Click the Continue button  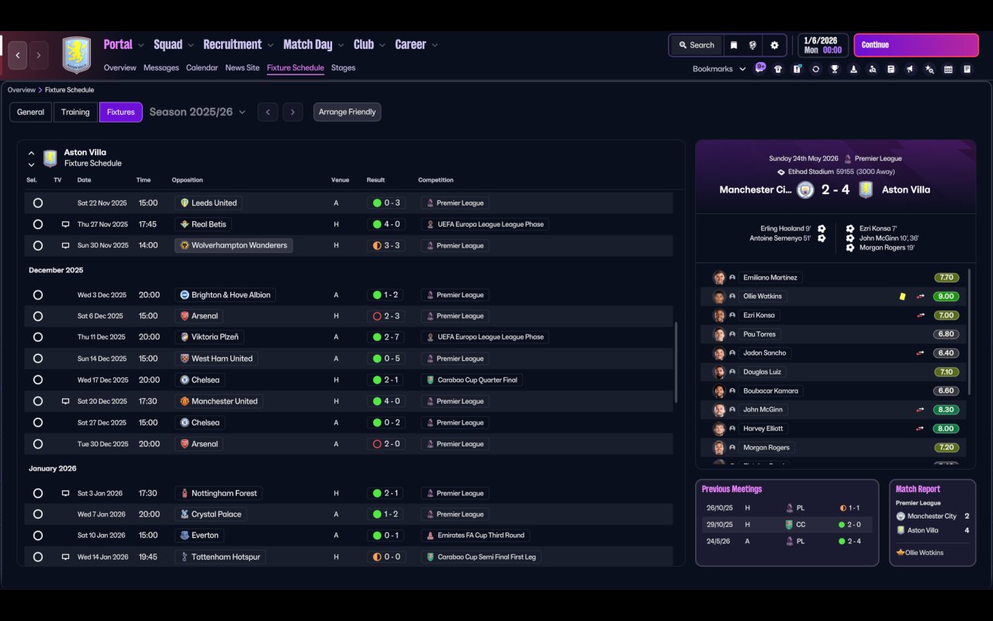(x=916, y=45)
